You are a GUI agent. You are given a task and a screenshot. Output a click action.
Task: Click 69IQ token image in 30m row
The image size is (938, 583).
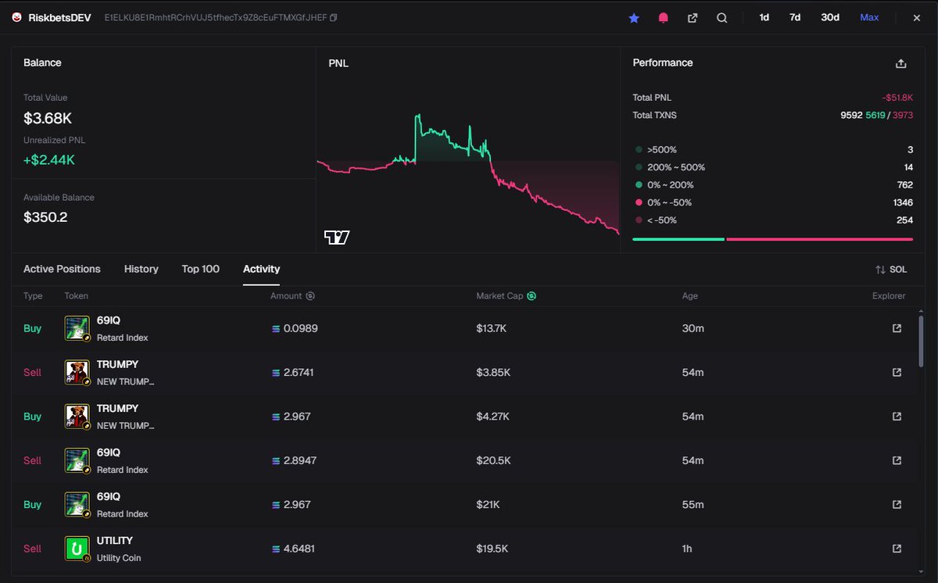point(77,328)
